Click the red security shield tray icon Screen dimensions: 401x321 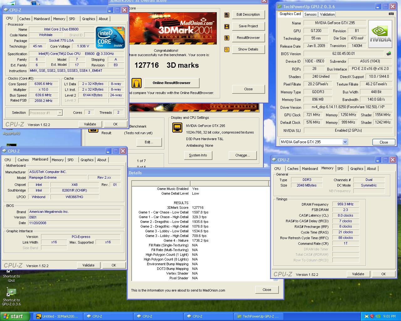pos(372,316)
